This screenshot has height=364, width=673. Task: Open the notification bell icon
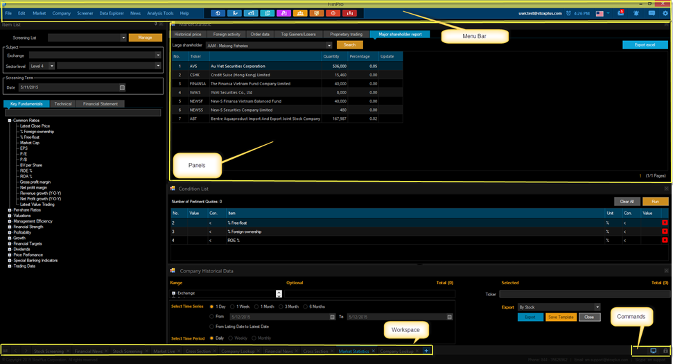[636, 13]
